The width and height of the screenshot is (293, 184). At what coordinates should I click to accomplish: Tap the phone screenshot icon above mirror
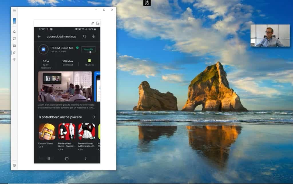coord(98,23)
